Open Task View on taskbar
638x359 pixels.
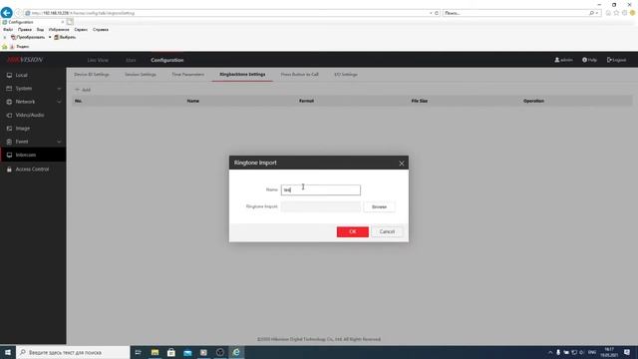(x=138, y=352)
